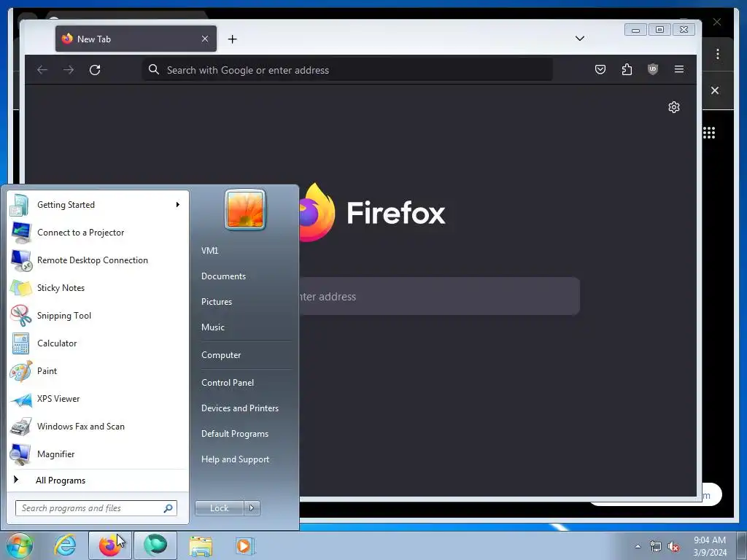Launch Sticky Notes

pos(98,287)
